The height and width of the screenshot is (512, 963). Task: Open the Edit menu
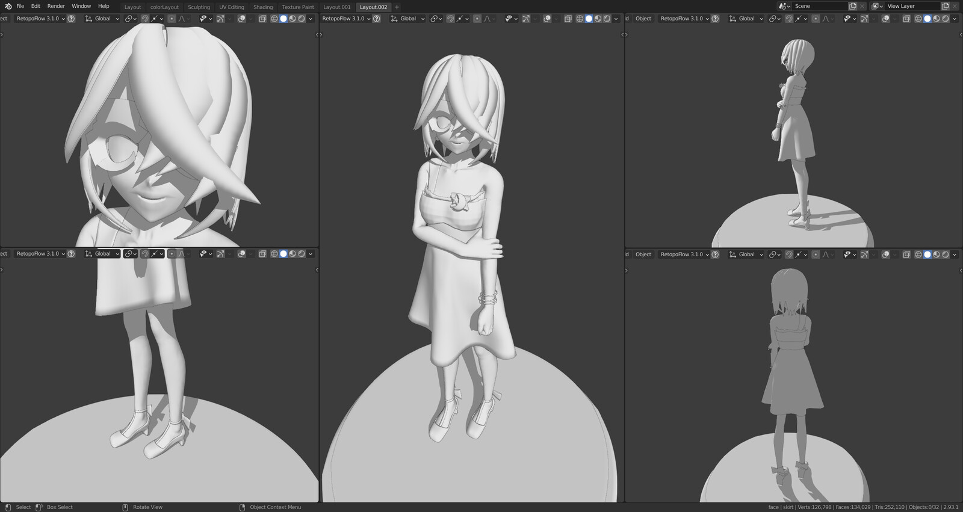point(36,6)
